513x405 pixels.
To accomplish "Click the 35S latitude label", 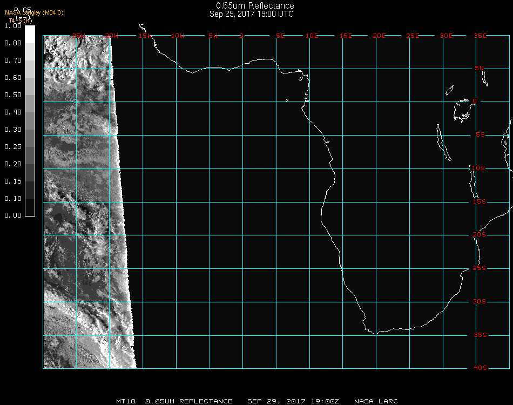I will pyautogui.click(x=480, y=335).
